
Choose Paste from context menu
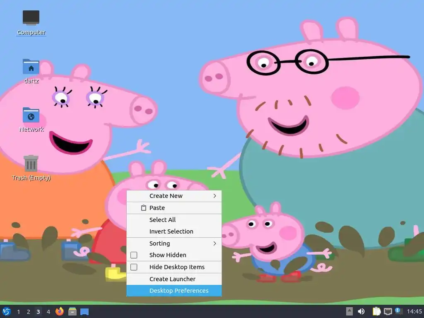pyautogui.click(x=174, y=208)
